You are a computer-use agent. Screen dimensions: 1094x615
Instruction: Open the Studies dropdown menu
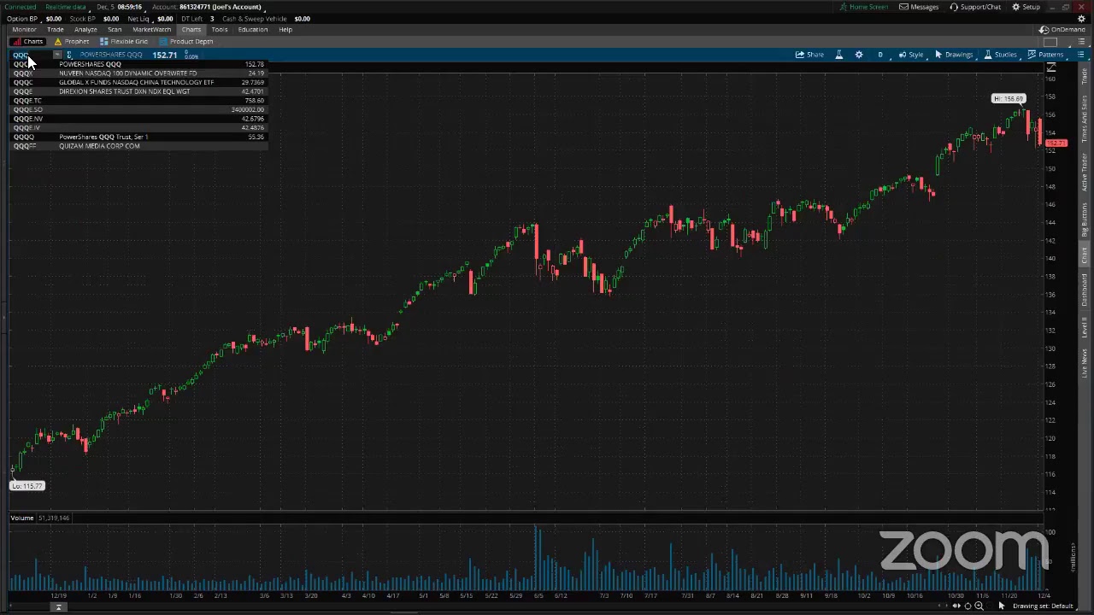click(x=1000, y=55)
